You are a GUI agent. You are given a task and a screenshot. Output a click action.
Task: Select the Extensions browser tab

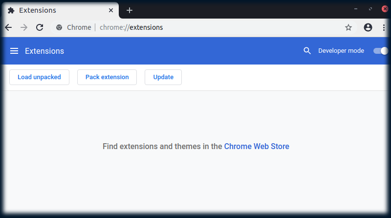click(60, 10)
